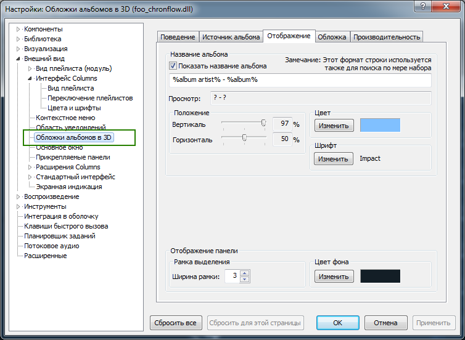Click the Ширина рамки number field
The image size is (465, 340).
click(x=232, y=276)
